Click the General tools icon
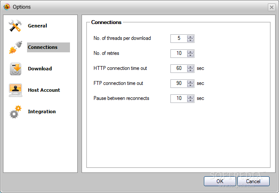Viewport: 279px width, 193px height. click(x=15, y=26)
